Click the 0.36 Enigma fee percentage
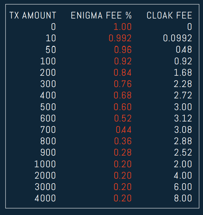 pyautogui.click(x=123, y=141)
